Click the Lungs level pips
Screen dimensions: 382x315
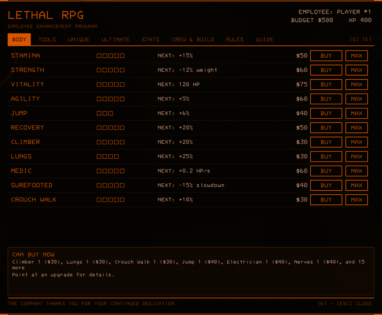pyautogui.click(x=108, y=157)
